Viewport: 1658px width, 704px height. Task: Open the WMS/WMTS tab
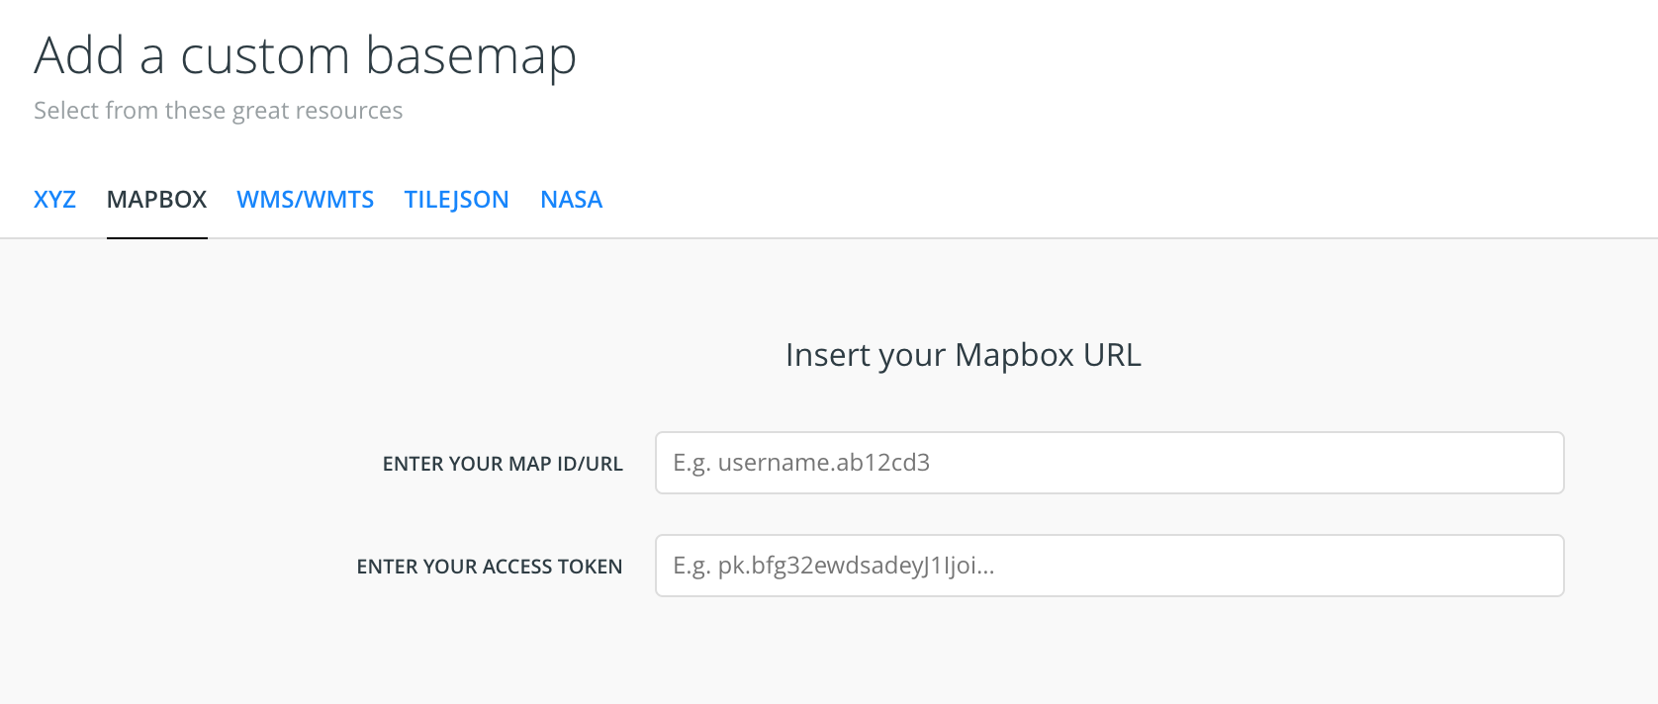point(306,200)
